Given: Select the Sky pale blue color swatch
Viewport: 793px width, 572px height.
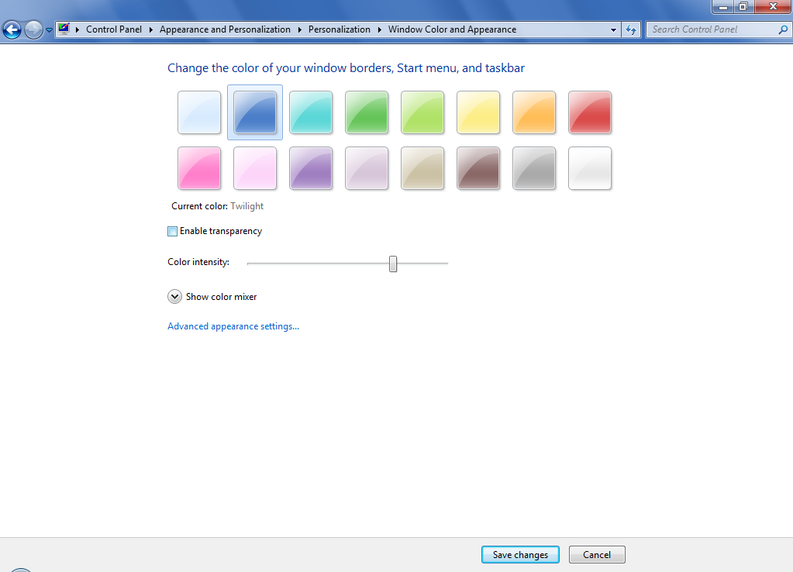Looking at the screenshot, I should point(199,112).
